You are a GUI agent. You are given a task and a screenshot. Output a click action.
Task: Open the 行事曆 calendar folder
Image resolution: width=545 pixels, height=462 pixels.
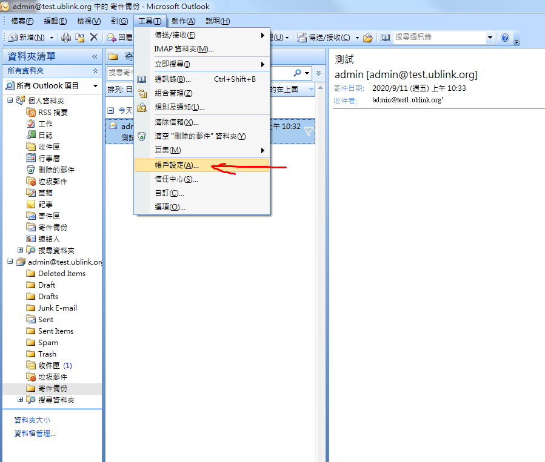coord(49,158)
